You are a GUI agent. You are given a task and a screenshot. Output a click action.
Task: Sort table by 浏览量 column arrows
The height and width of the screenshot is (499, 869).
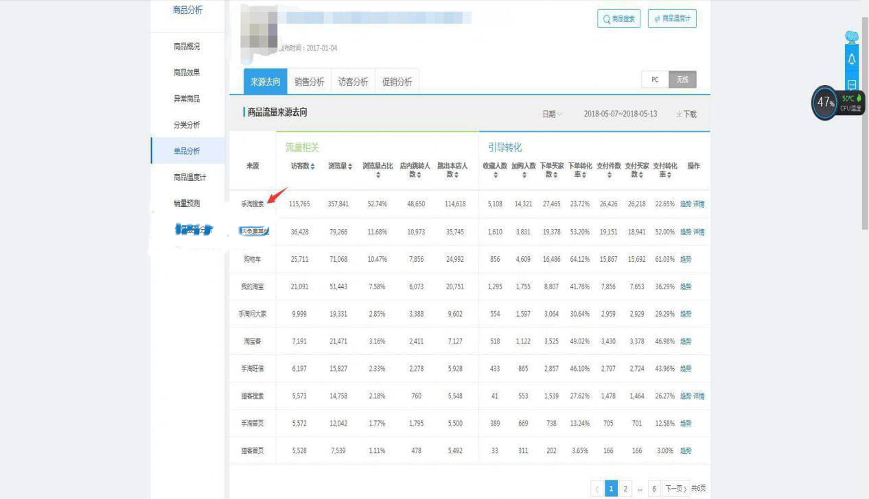pos(351,167)
